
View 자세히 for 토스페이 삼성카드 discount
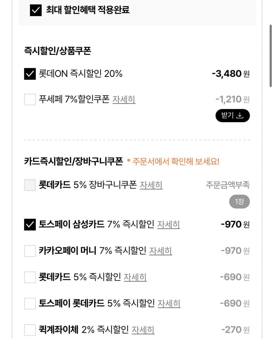(x=168, y=225)
